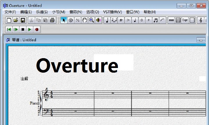Image resolution: width=209 pixels, height=125 pixels.
Task: Open the 音符(N) menu
Action: click(x=76, y=12)
